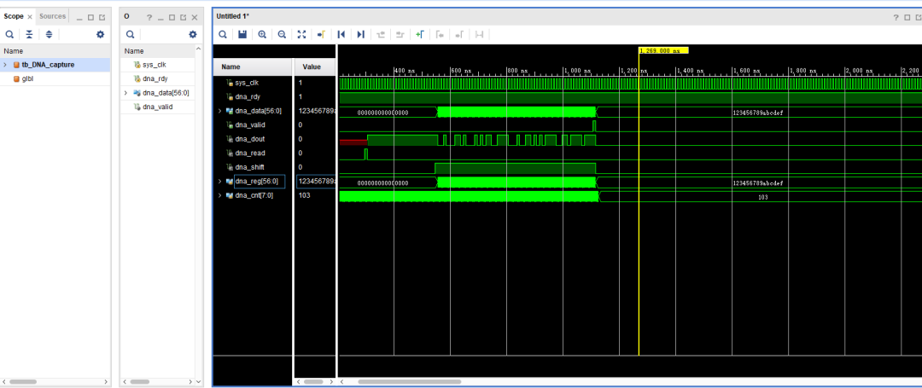Switch to the Sources tab
922x388 pixels.
[x=52, y=16]
